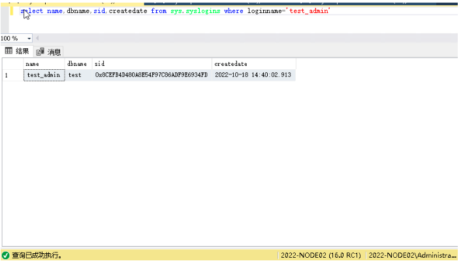
Task: Click the 2022-NODE02\Administra... login entry
Action: 412,255
